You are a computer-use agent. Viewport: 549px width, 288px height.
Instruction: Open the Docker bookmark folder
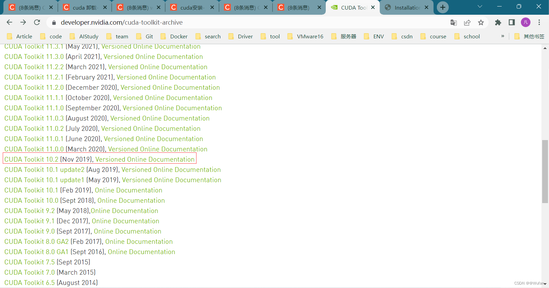174,36
